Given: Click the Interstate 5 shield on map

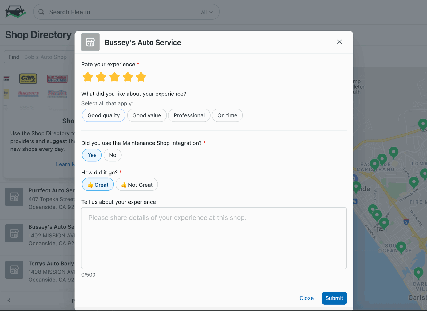Looking at the screenshot, I should 406,221.
